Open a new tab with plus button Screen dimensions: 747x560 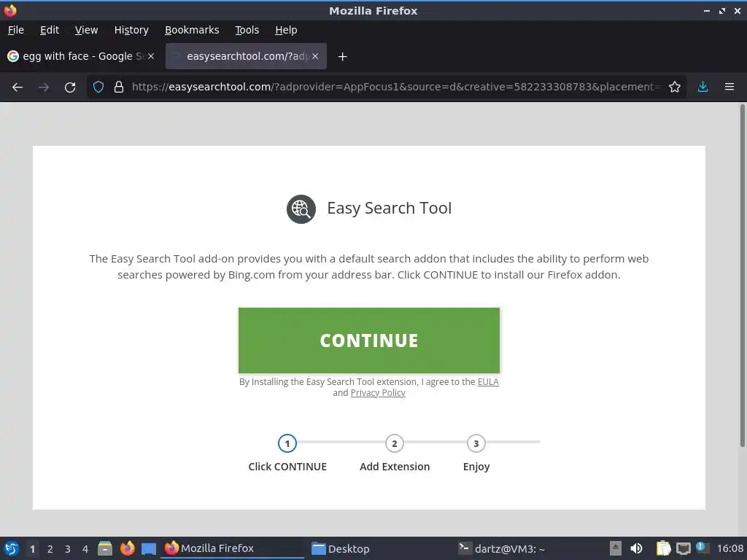point(342,57)
